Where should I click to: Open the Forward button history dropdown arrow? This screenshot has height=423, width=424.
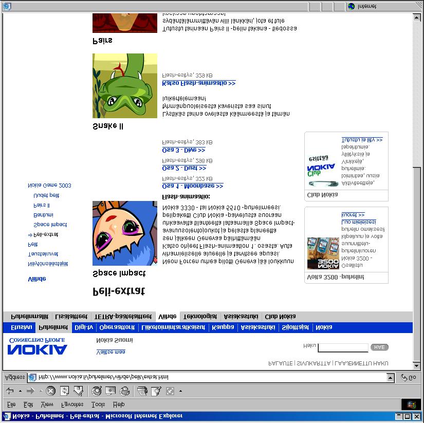click(41, 391)
